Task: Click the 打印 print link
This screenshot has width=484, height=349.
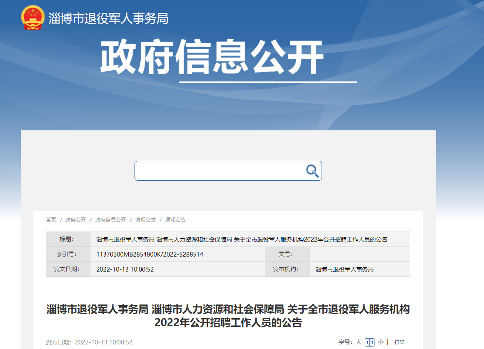Action: 399,342
